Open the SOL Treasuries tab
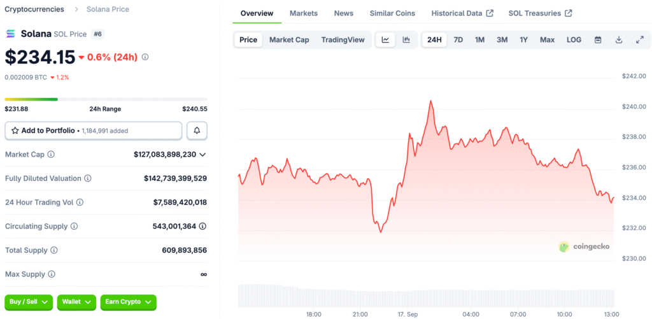 [540, 13]
